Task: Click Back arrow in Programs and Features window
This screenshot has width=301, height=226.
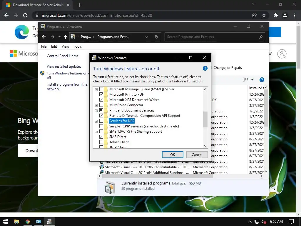Action: click(44, 37)
